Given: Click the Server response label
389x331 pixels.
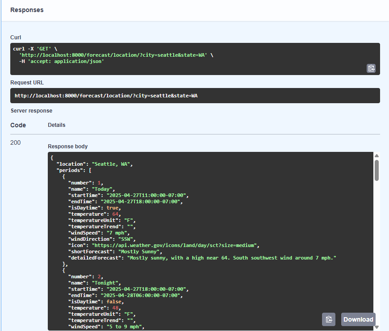Looking at the screenshot, I should 32,111.
